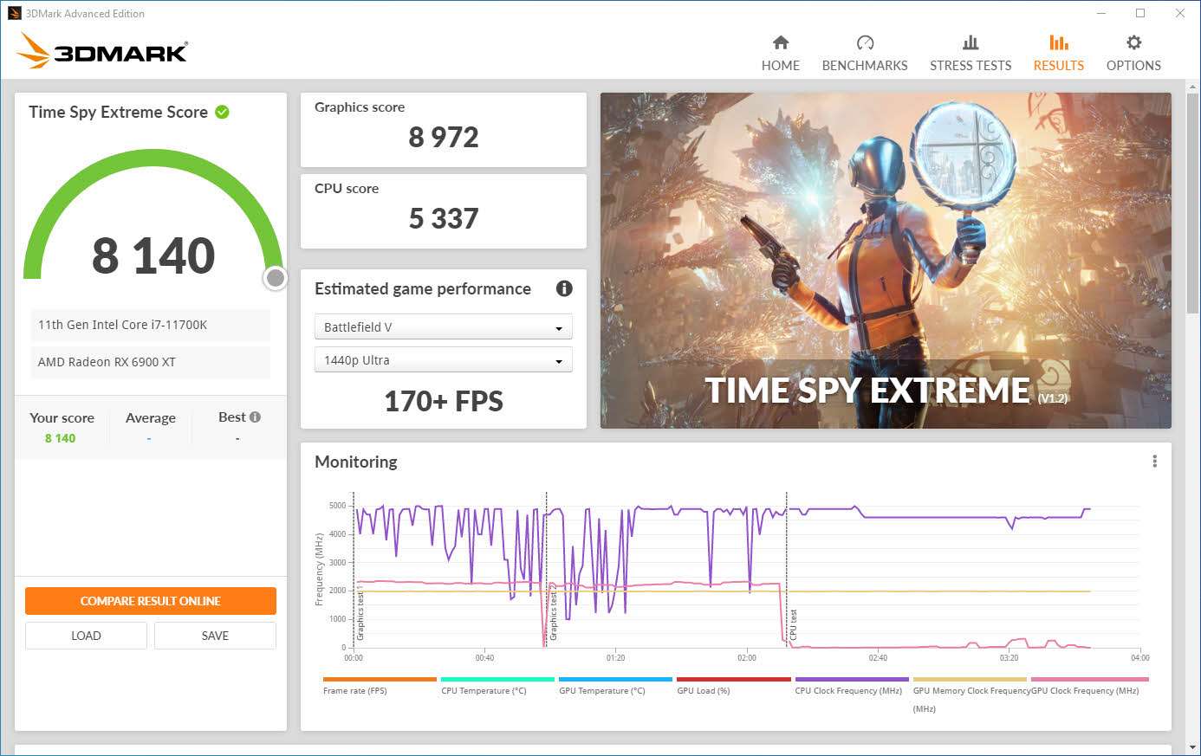The height and width of the screenshot is (756, 1201).
Task: Click the green validation checkmark icon
Action: pos(222,112)
